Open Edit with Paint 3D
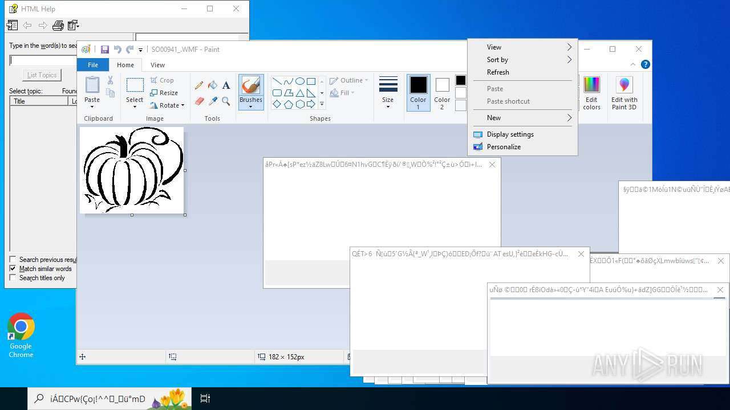Viewport: 730px width, 410px height. 624,93
